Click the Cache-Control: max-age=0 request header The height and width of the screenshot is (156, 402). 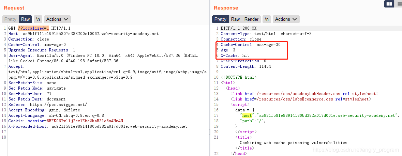tap(37, 45)
